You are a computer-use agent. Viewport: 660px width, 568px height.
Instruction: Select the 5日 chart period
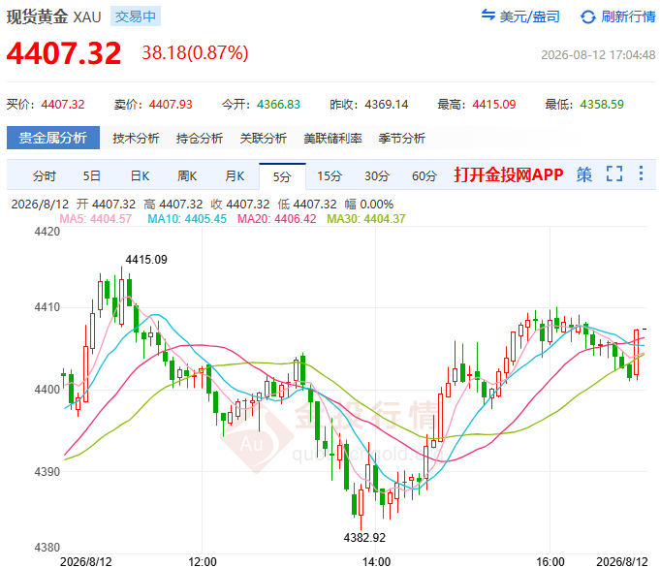click(x=91, y=176)
